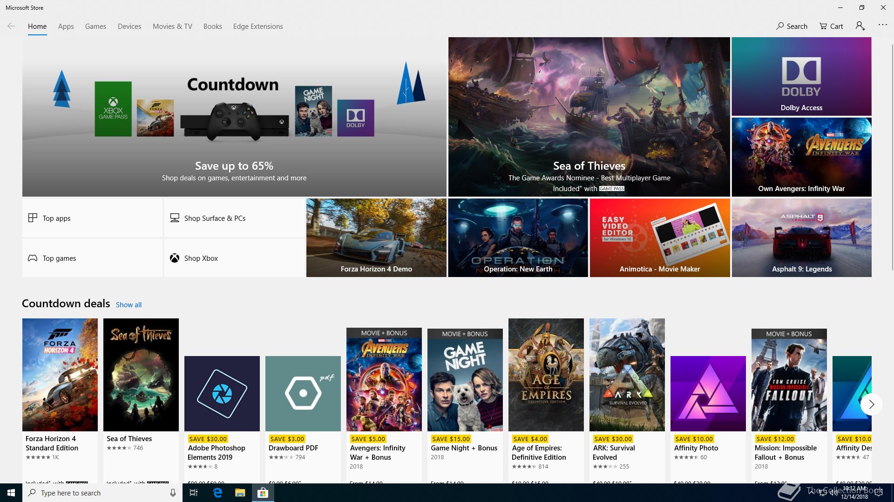Switch to the Devices tab
894x502 pixels.
coord(129,26)
